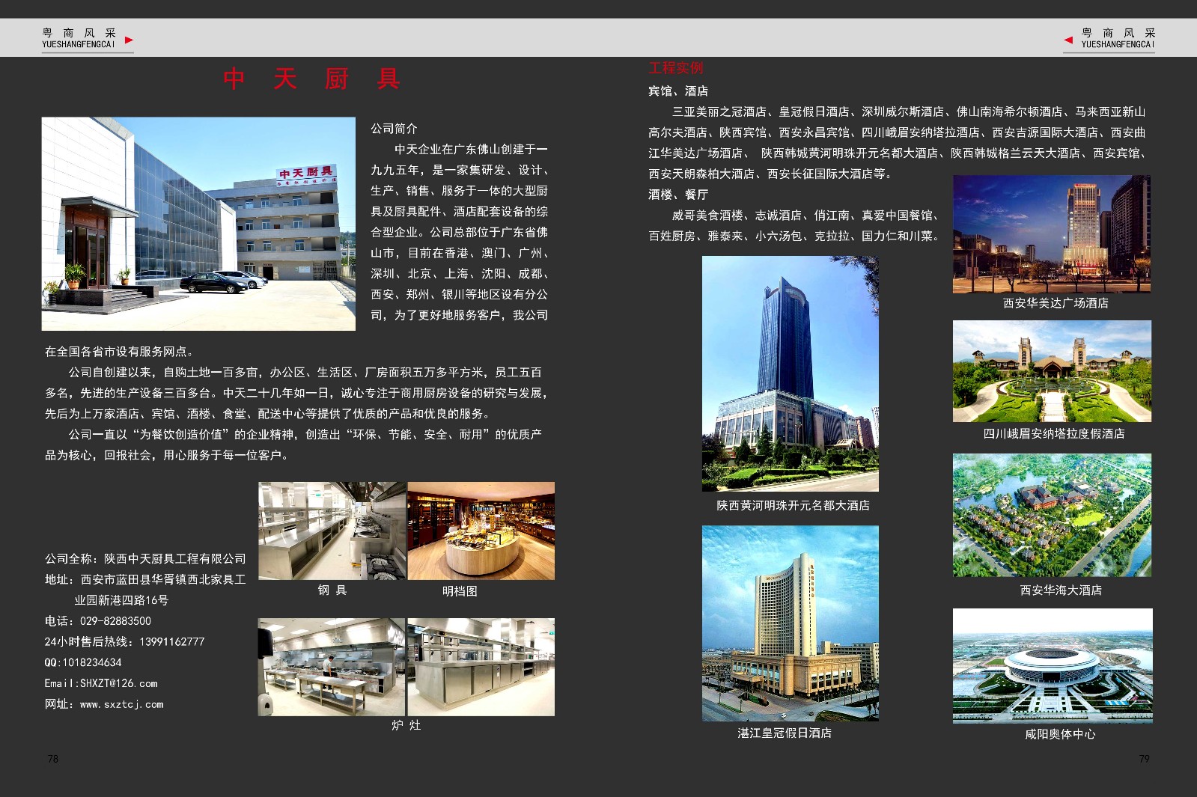Click the 中天厨具 red title
Viewport: 1197px width, 797px height.
pyautogui.click(x=312, y=78)
